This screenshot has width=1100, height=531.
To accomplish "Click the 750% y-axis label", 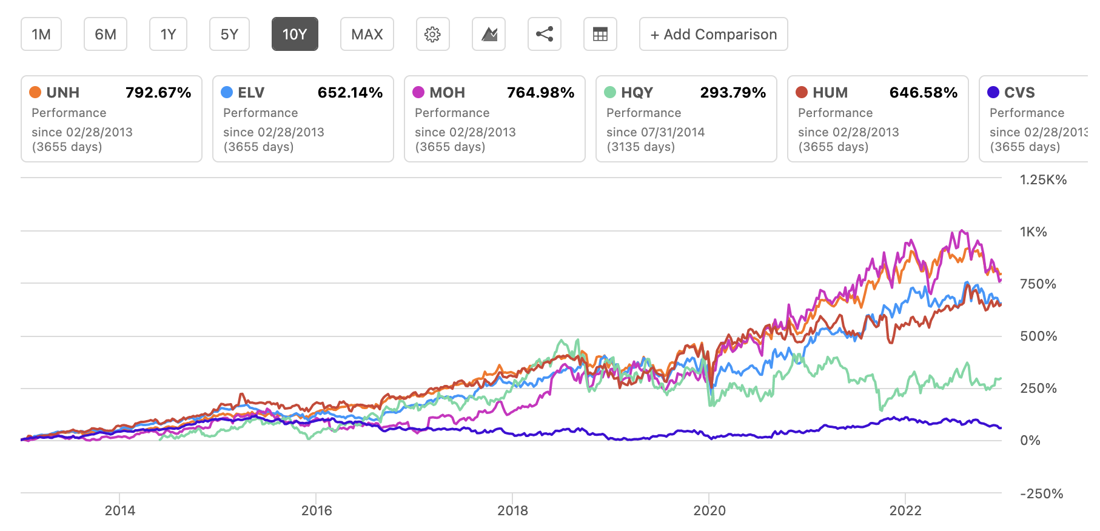I will tap(1038, 284).
